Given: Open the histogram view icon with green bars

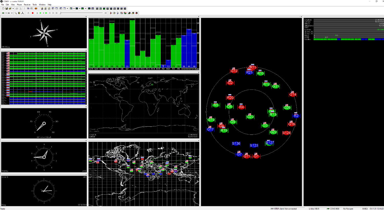Looking at the screenshot, I should click(x=82, y=8).
